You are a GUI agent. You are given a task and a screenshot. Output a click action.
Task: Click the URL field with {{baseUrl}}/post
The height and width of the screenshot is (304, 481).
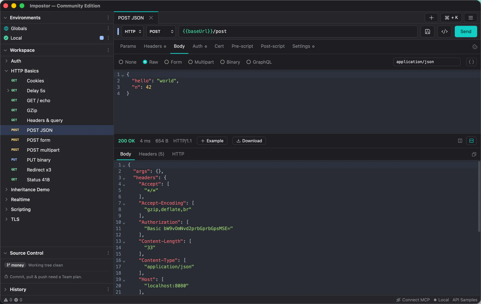tap(298, 32)
